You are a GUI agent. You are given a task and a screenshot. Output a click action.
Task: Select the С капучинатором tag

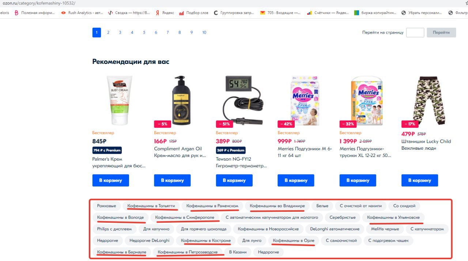point(427,229)
